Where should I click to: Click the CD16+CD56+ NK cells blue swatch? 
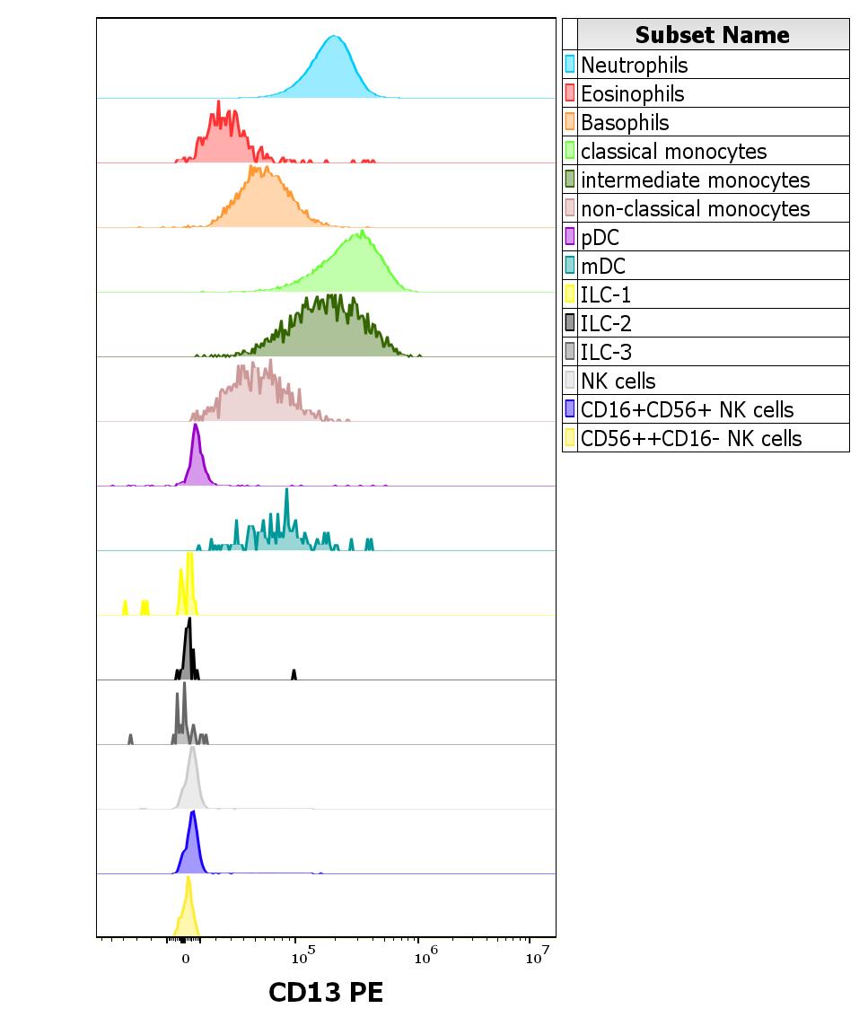(x=570, y=409)
